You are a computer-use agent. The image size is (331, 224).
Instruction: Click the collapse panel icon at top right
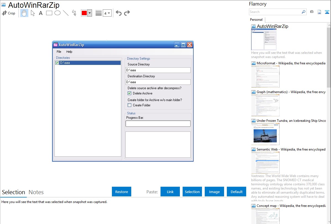[327, 12]
